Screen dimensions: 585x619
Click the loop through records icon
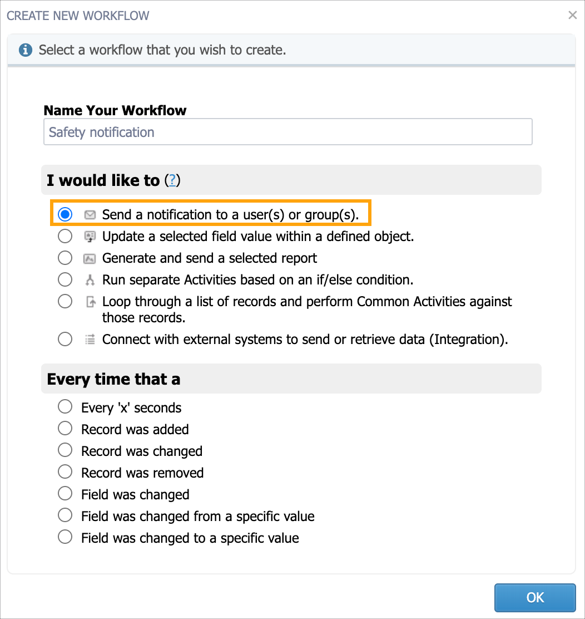91,302
